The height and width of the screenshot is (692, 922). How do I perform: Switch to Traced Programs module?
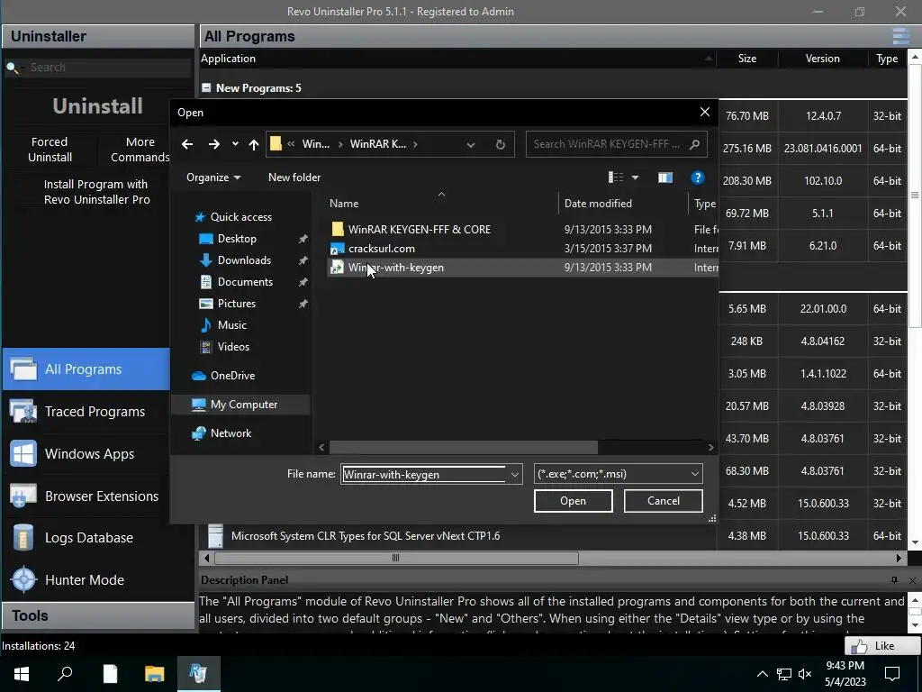86,411
